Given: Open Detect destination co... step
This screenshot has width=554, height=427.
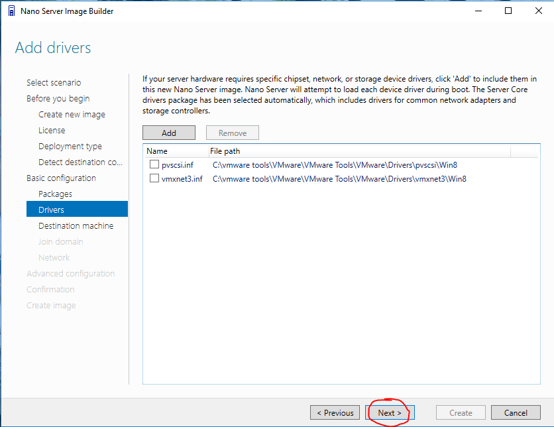Looking at the screenshot, I should coord(80,162).
